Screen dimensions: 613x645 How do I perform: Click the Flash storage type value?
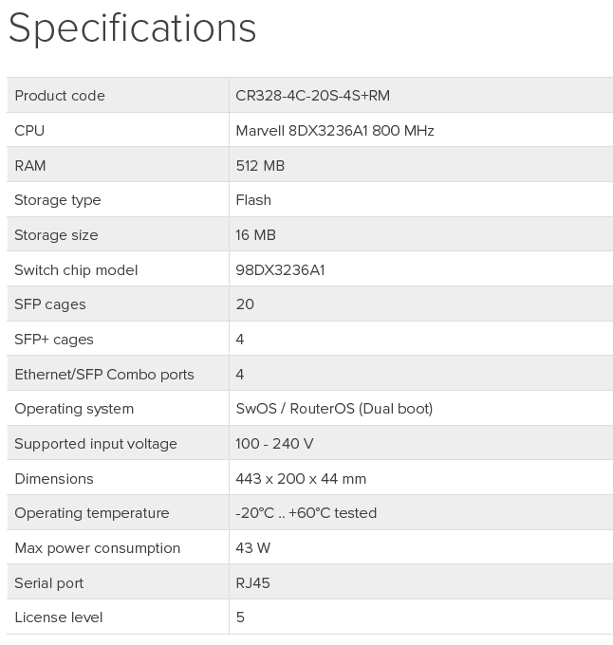[253, 200]
